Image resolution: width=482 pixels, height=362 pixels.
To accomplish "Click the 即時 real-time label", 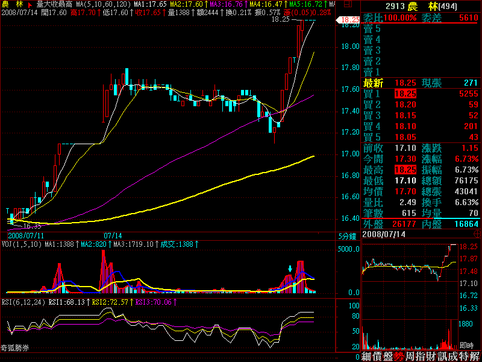I will click(466, 345).
